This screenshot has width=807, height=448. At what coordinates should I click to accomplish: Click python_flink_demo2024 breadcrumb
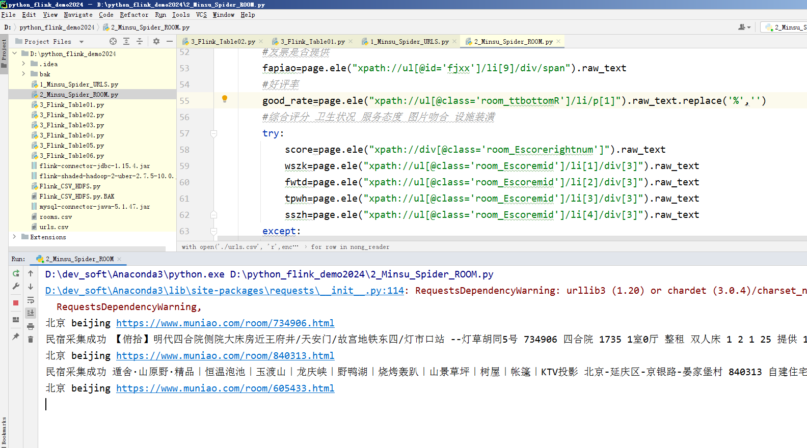57,27
